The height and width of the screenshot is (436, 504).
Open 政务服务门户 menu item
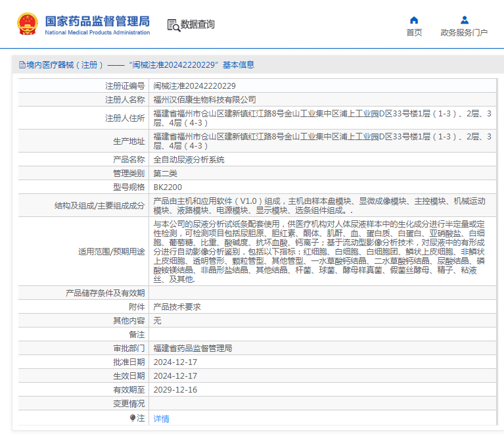click(464, 32)
